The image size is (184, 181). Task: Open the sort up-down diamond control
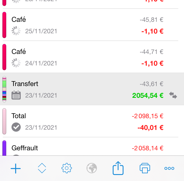tap(42, 168)
